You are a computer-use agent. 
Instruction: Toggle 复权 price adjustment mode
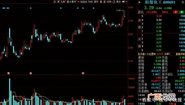click(x=96, y=2)
